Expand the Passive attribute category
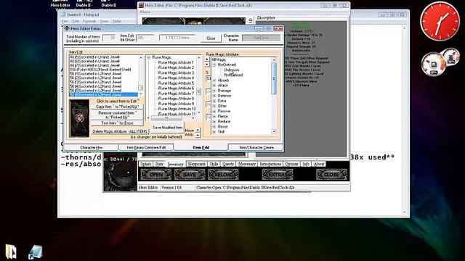The image size is (465, 261). [214, 111]
